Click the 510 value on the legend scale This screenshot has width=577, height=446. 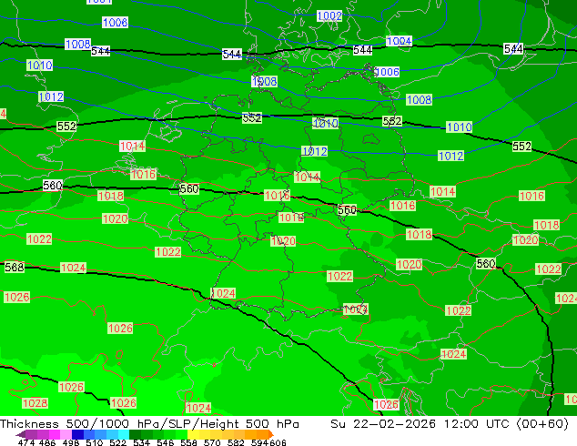[95, 442]
